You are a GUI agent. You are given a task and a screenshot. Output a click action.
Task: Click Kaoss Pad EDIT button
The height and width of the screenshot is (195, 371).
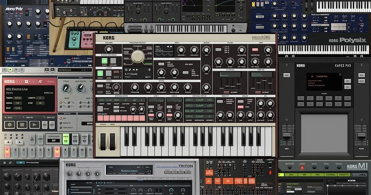coord(361,75)
